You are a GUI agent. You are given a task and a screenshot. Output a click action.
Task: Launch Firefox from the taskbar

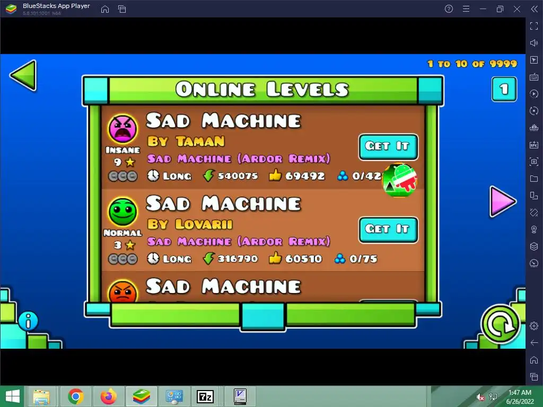(108, 396)
